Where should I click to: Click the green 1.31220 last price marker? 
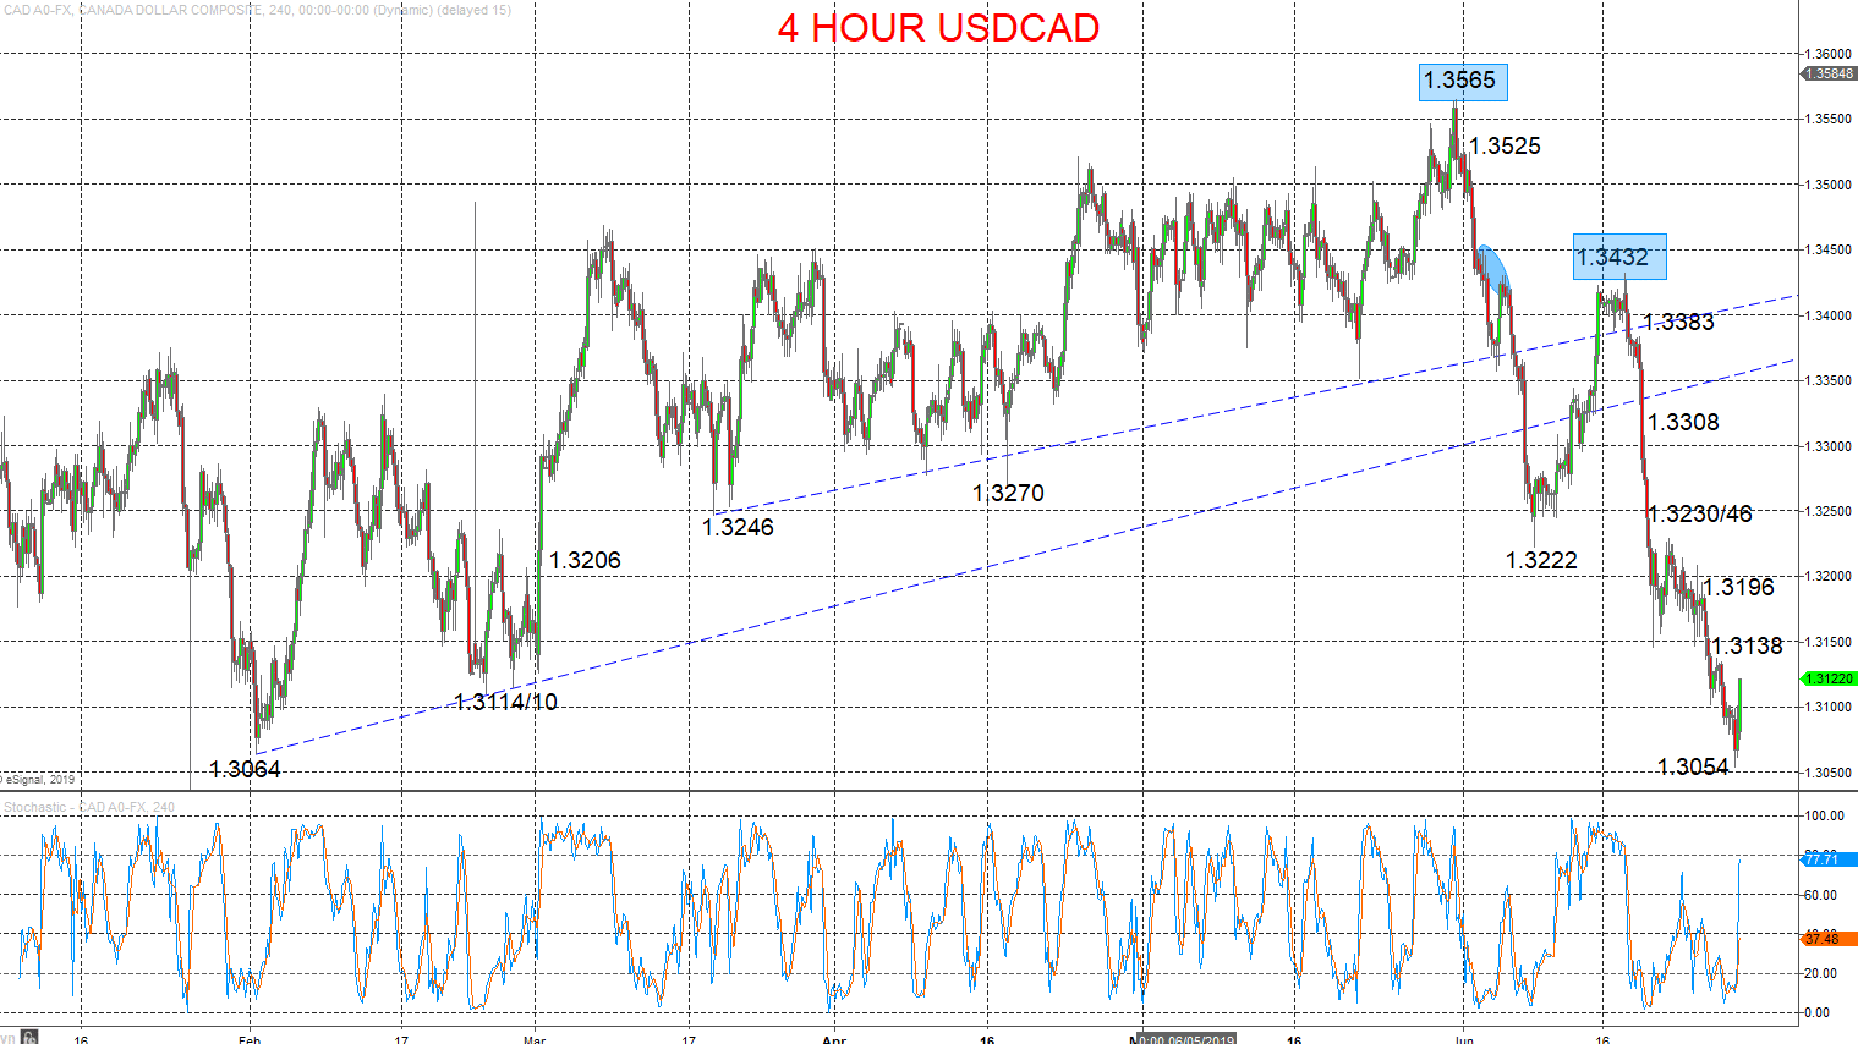pyautogui.click(x=1829, y=678)
